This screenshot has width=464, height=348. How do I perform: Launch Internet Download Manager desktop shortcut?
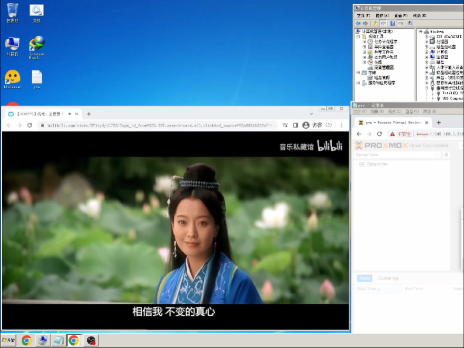pyautogui.click(x=36, y=47)
